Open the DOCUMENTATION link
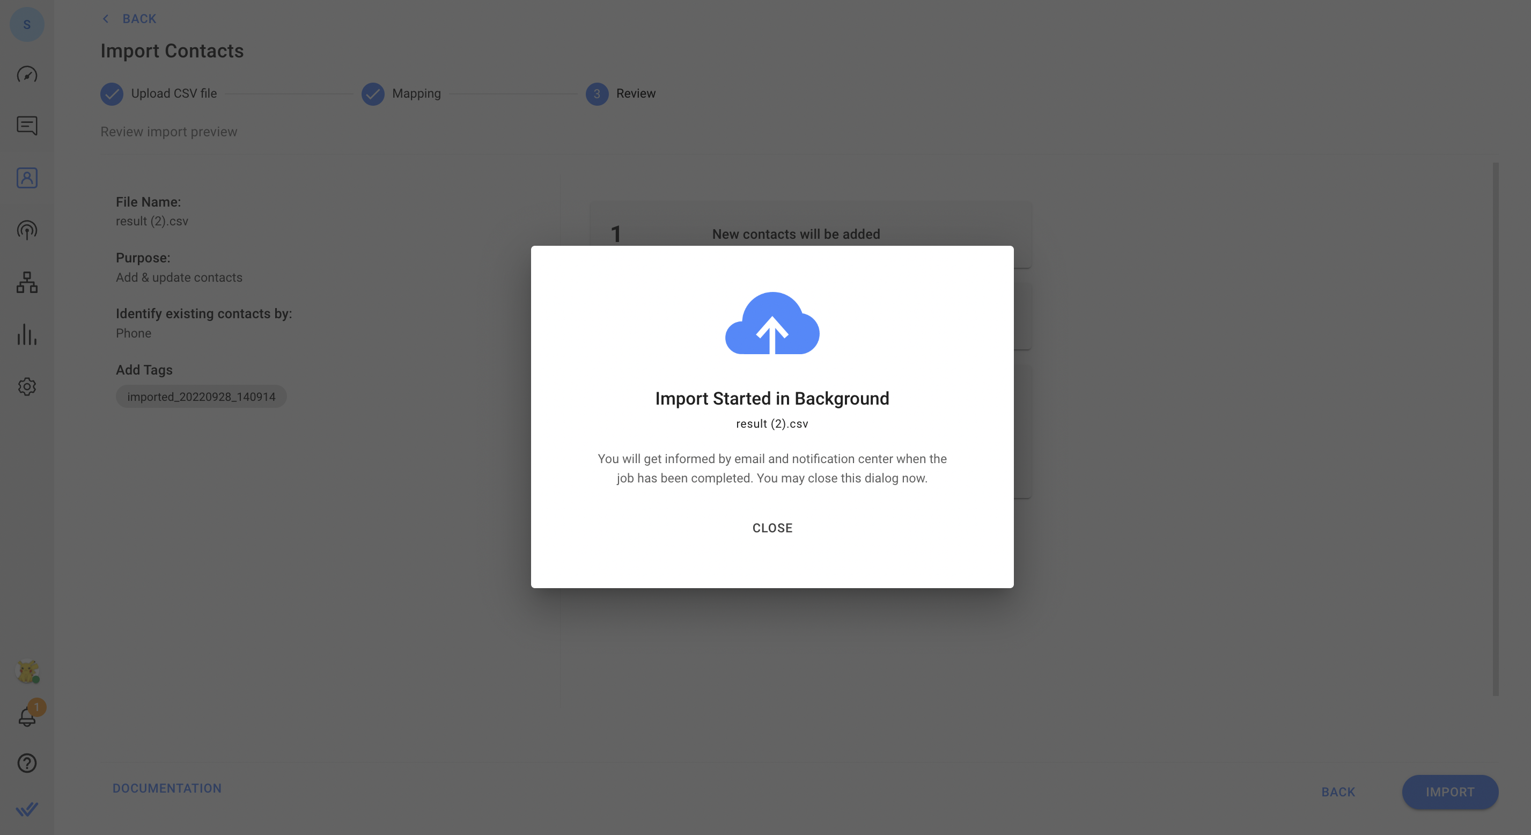Viewport: 1531px width, 835px height. (x=167, y=789)
